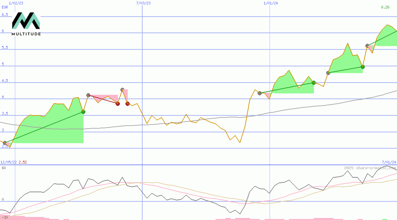Click the gray entry dot at chart start

[x=4, y=143]
